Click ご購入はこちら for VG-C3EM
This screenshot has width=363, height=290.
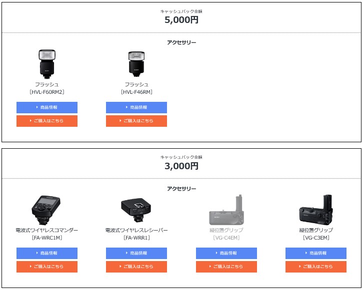coord(316,267)
